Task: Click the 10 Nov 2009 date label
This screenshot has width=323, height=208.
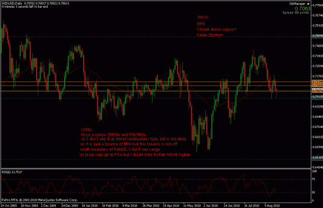Action: point(29,205)
